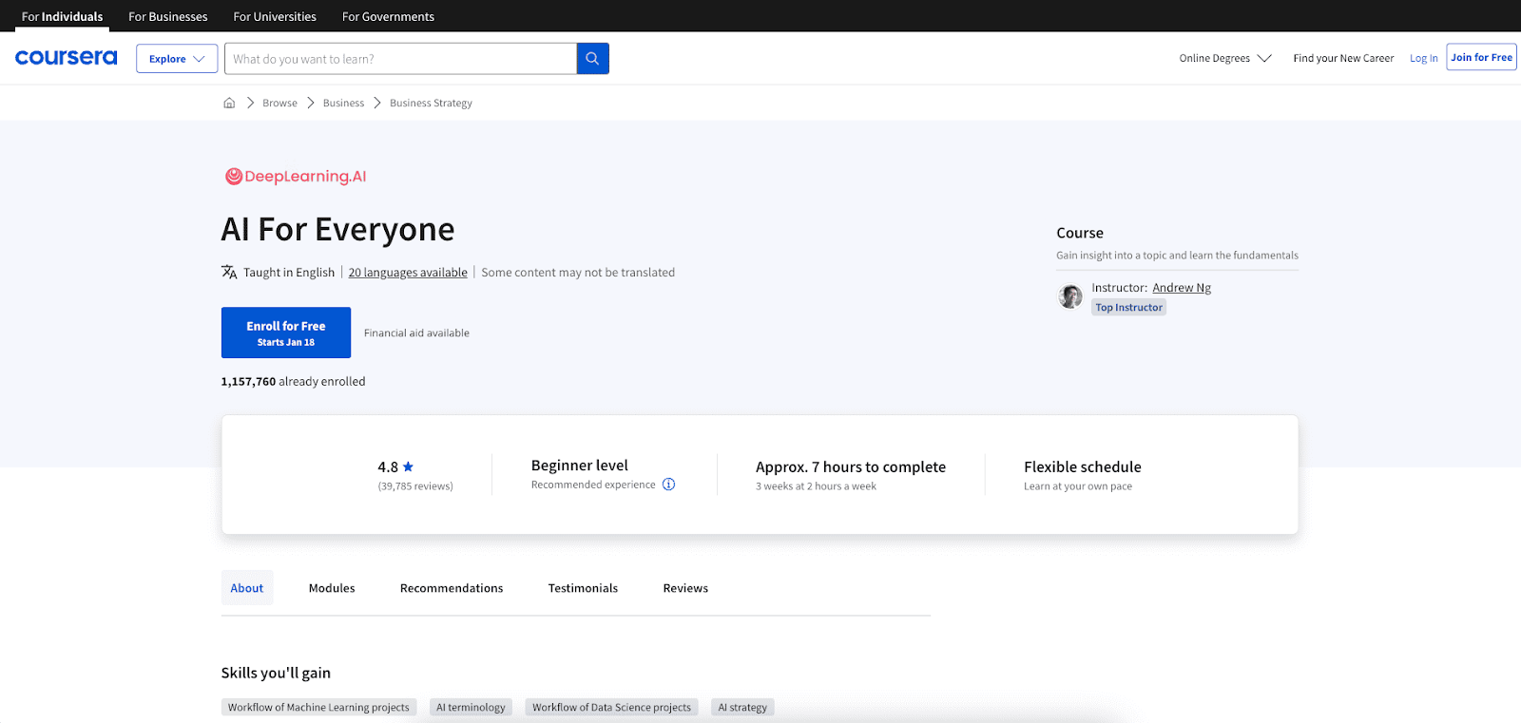Click '3 weeks at 2 hours a week' text
This screenshot has height=723, width=1521.
pyautogui.click(x=816, y=486)
